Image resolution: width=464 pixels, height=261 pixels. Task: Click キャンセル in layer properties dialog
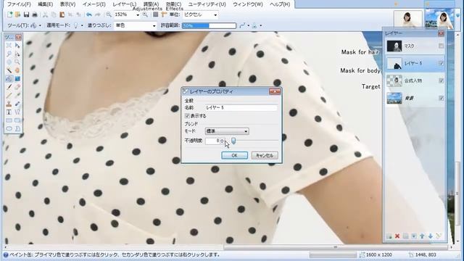click(265, 155)
